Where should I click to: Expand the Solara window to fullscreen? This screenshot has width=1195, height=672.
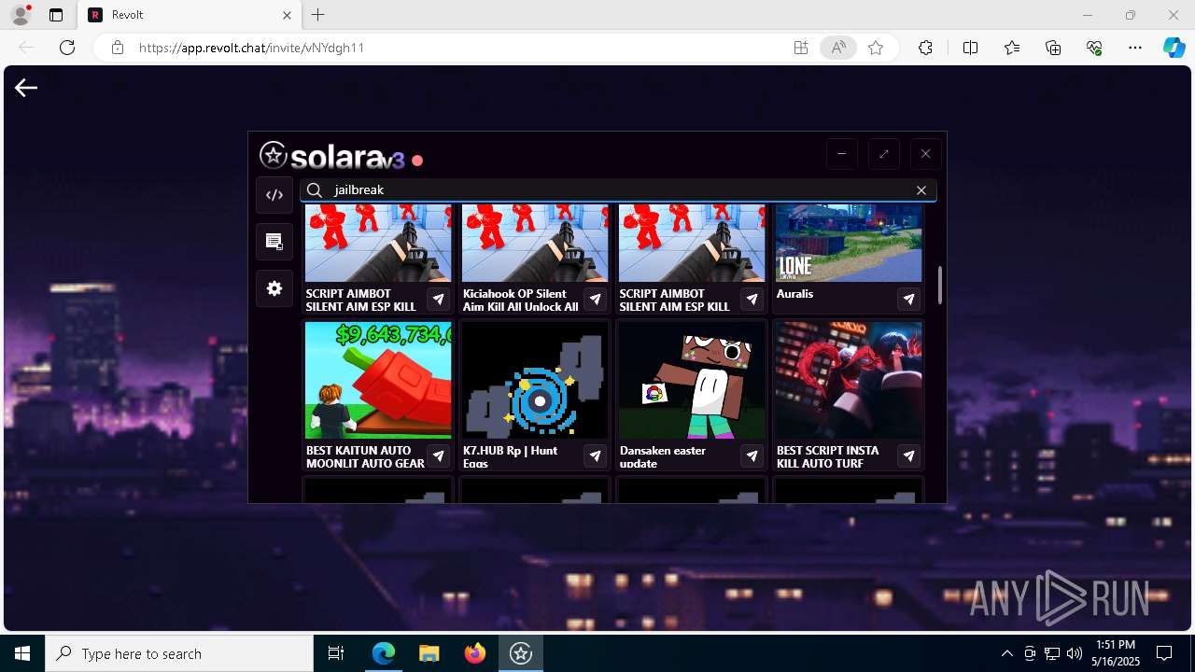[883, 154]
